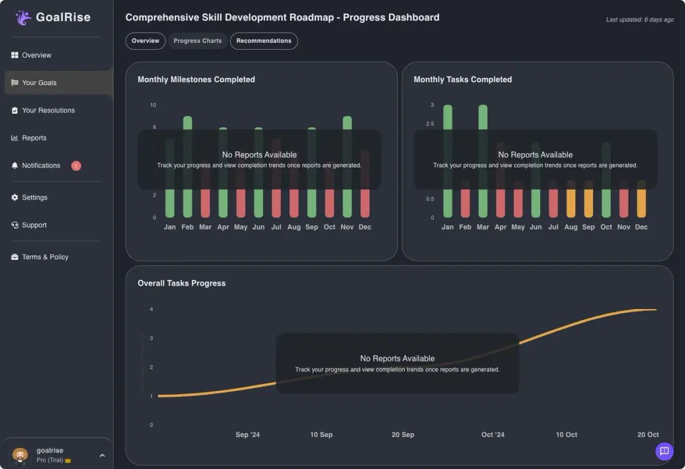Click the Sep label under Monthly Milestones chart
The width and height of the screenshot is (685, 469).
pos(312,227)
